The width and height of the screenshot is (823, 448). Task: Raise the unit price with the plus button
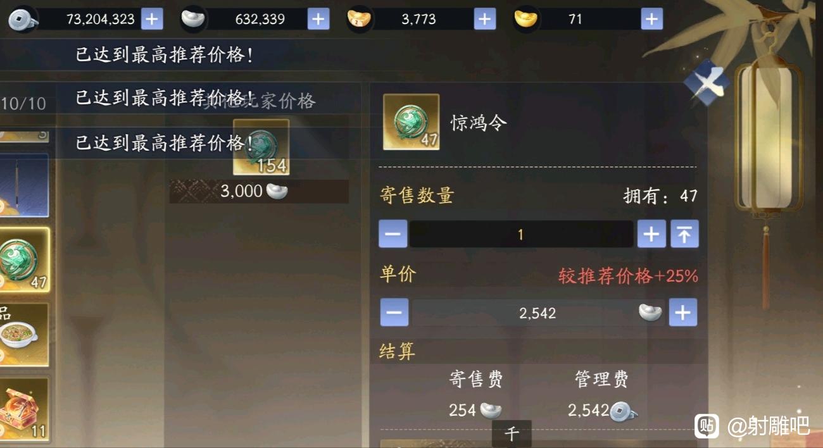tap(682, 313)
